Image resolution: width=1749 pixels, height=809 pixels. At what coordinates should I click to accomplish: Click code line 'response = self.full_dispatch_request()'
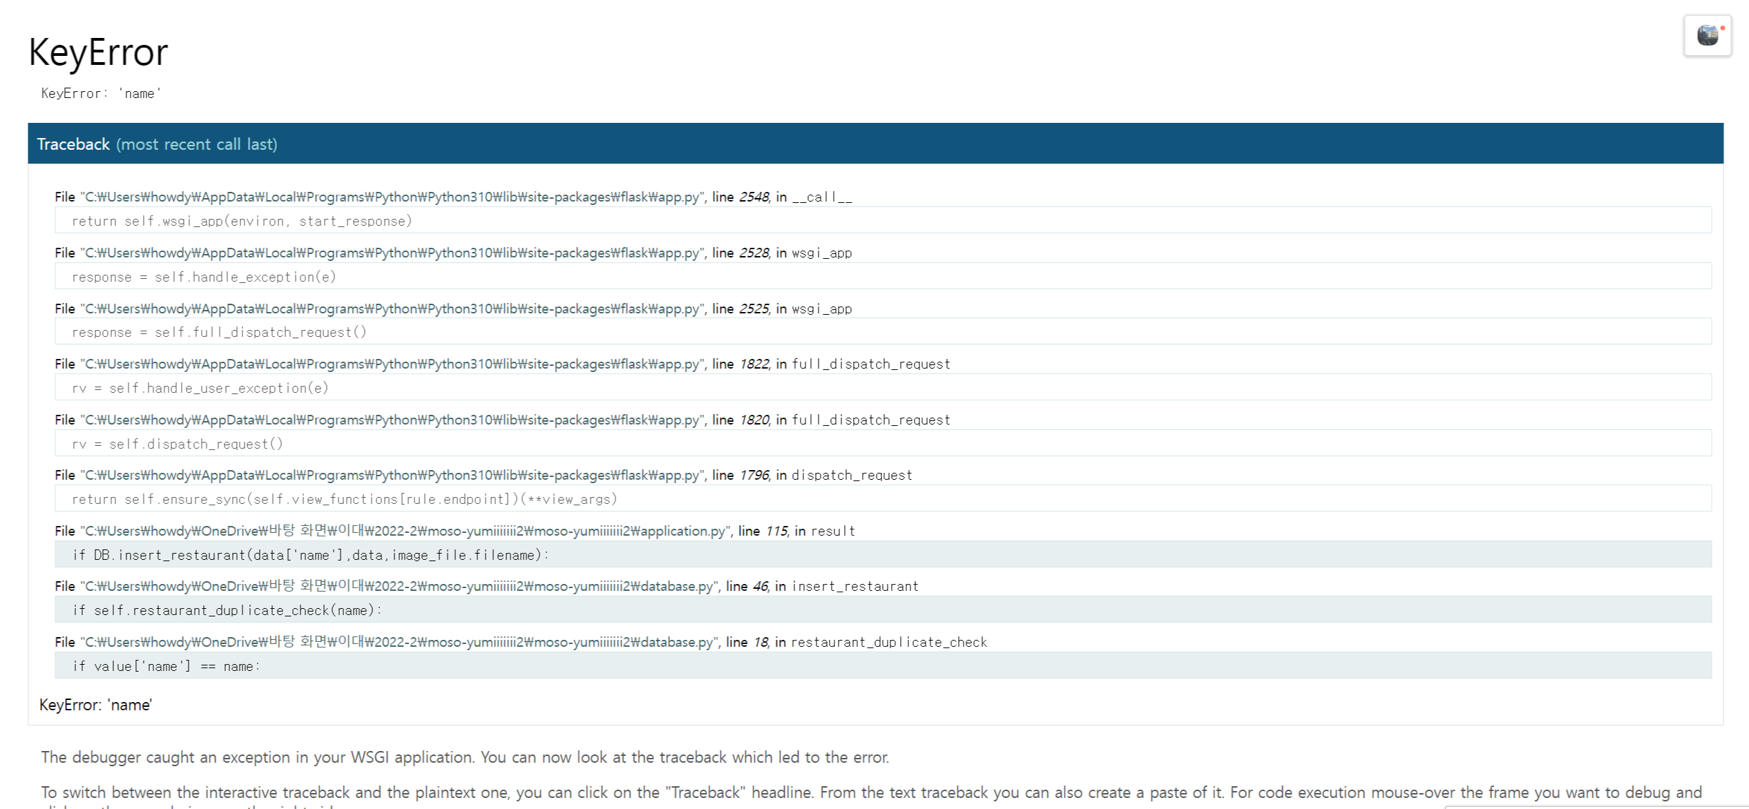click(219, 332)
